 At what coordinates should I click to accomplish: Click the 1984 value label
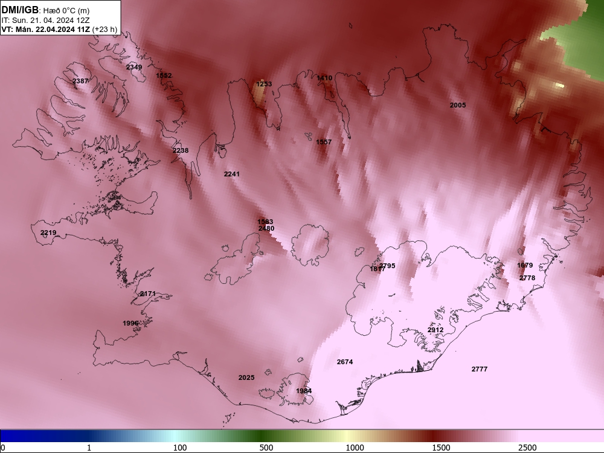pyautogui.click(x=304, y=391)
